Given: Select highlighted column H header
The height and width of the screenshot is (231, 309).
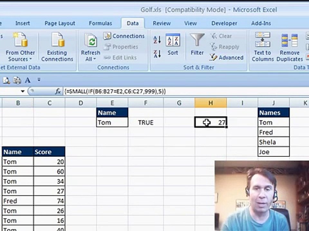Looking at the screenshot, I should click(211, 103).
